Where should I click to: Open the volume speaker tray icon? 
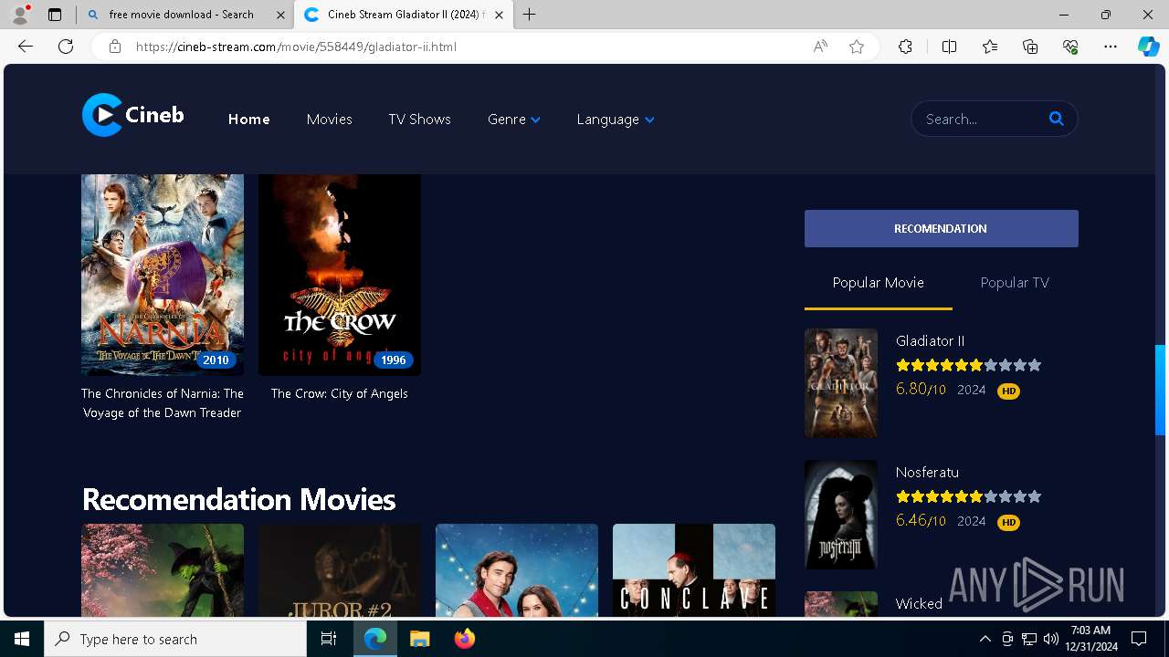1051,639
